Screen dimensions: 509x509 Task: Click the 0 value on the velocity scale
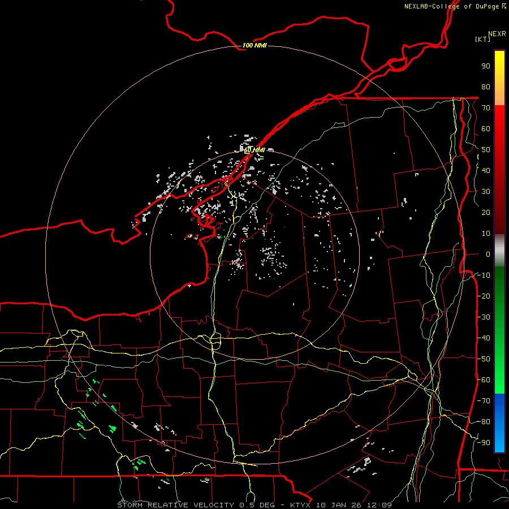coord(488,254)
